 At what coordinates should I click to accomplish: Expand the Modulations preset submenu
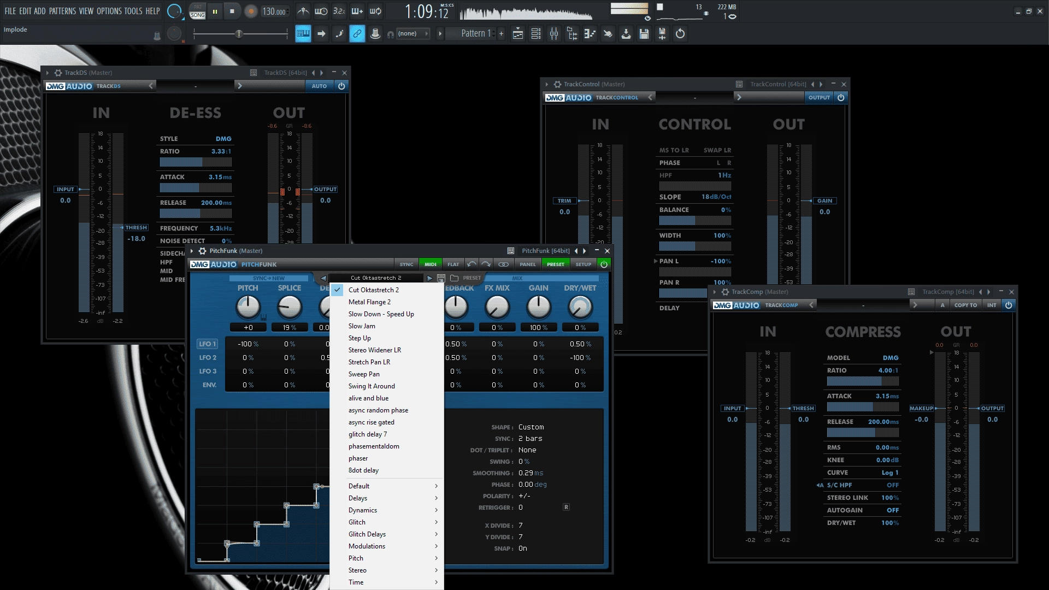387,546
